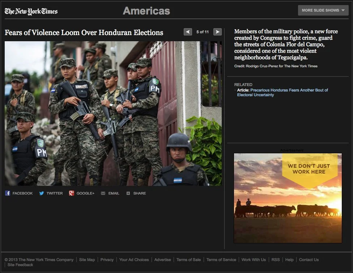Open the RSS link in the footer
This screenshot has height=273, width=353.
click(276, 260)
